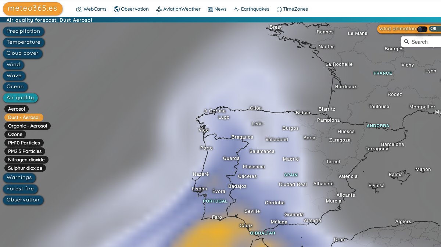The image size is (441, 247).
Task: Click Toulouse on the map
Action: click(379, 107)
